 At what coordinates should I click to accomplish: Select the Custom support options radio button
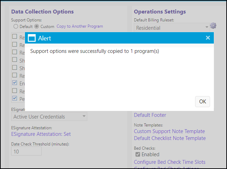(x=37, y=26)
